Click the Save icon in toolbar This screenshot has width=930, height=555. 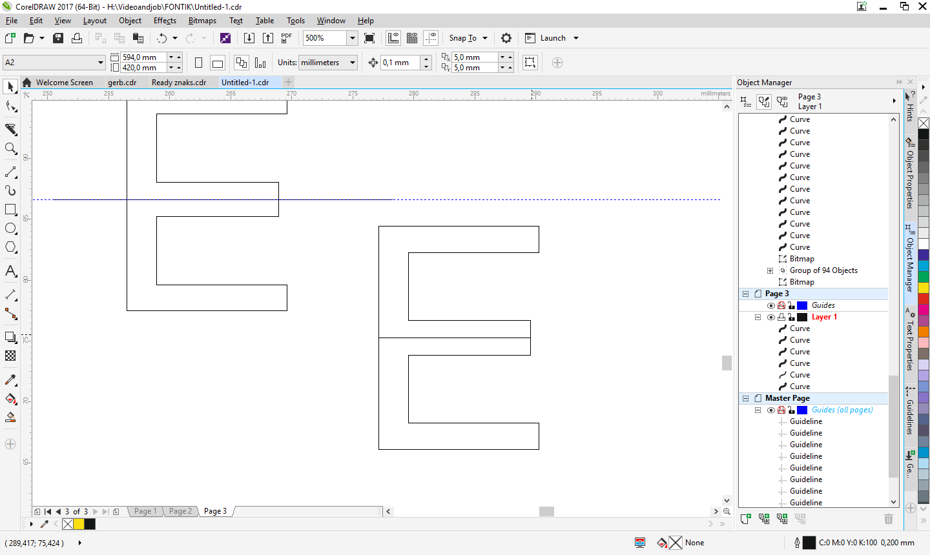point(58,38)
